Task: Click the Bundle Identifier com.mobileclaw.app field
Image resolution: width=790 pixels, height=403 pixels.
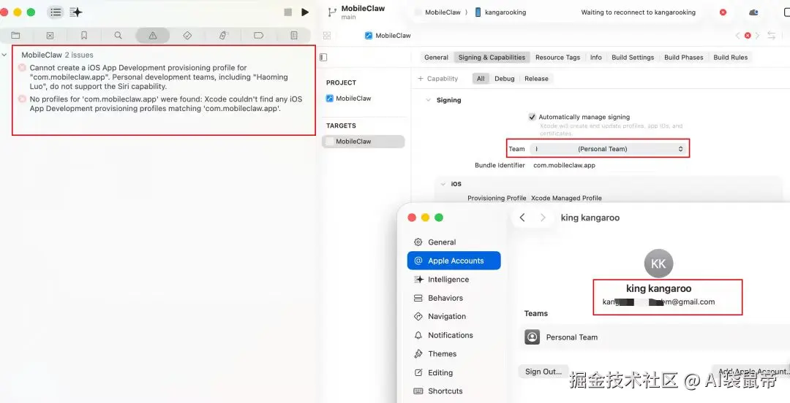Action: click(x=564, y=165)
